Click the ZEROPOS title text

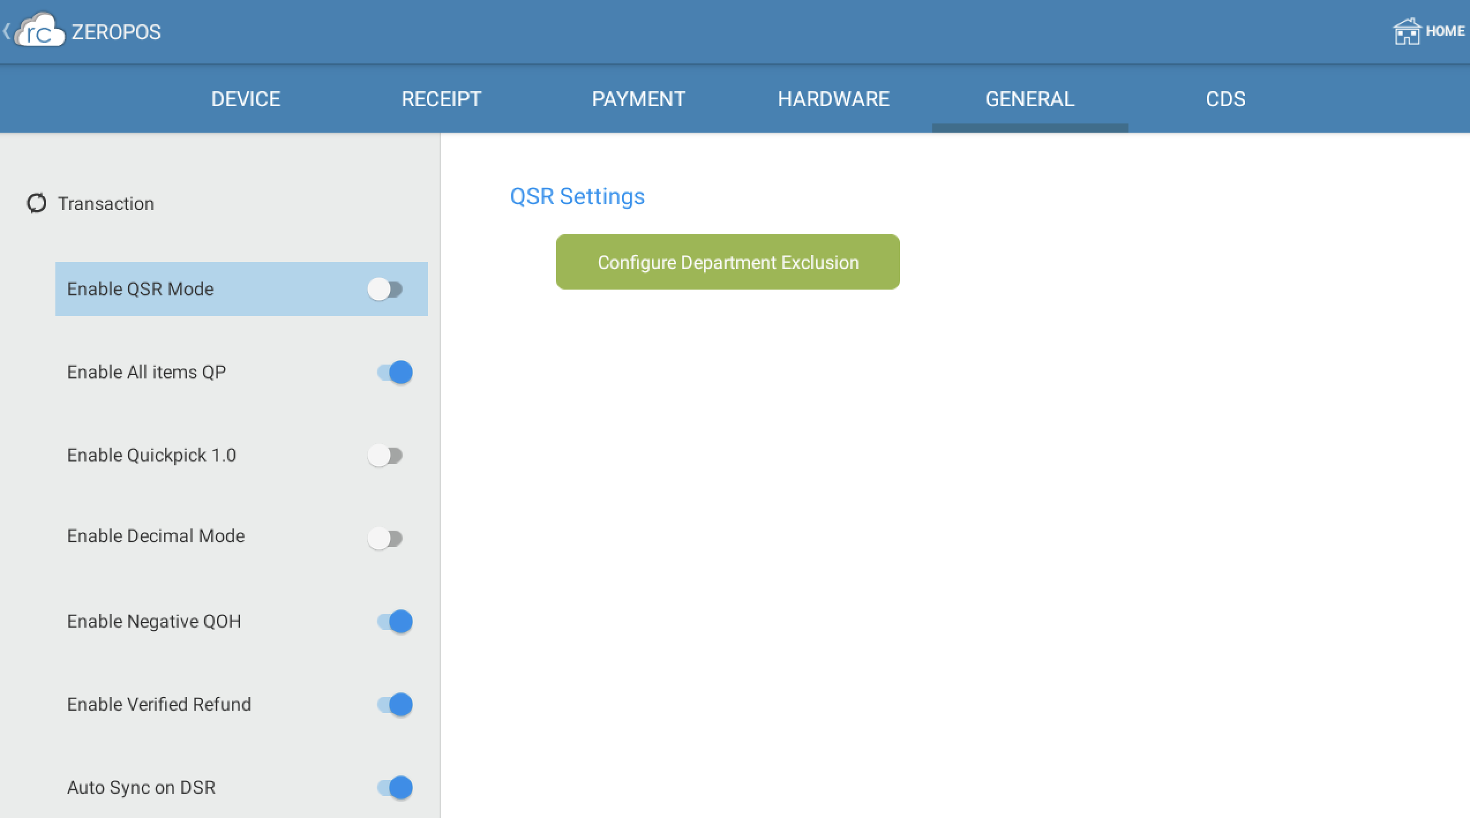click(x=116, y=32)
